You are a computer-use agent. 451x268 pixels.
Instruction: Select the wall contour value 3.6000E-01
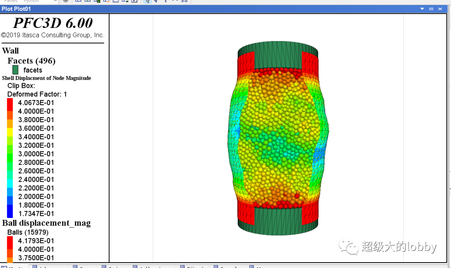click(36, 128)
